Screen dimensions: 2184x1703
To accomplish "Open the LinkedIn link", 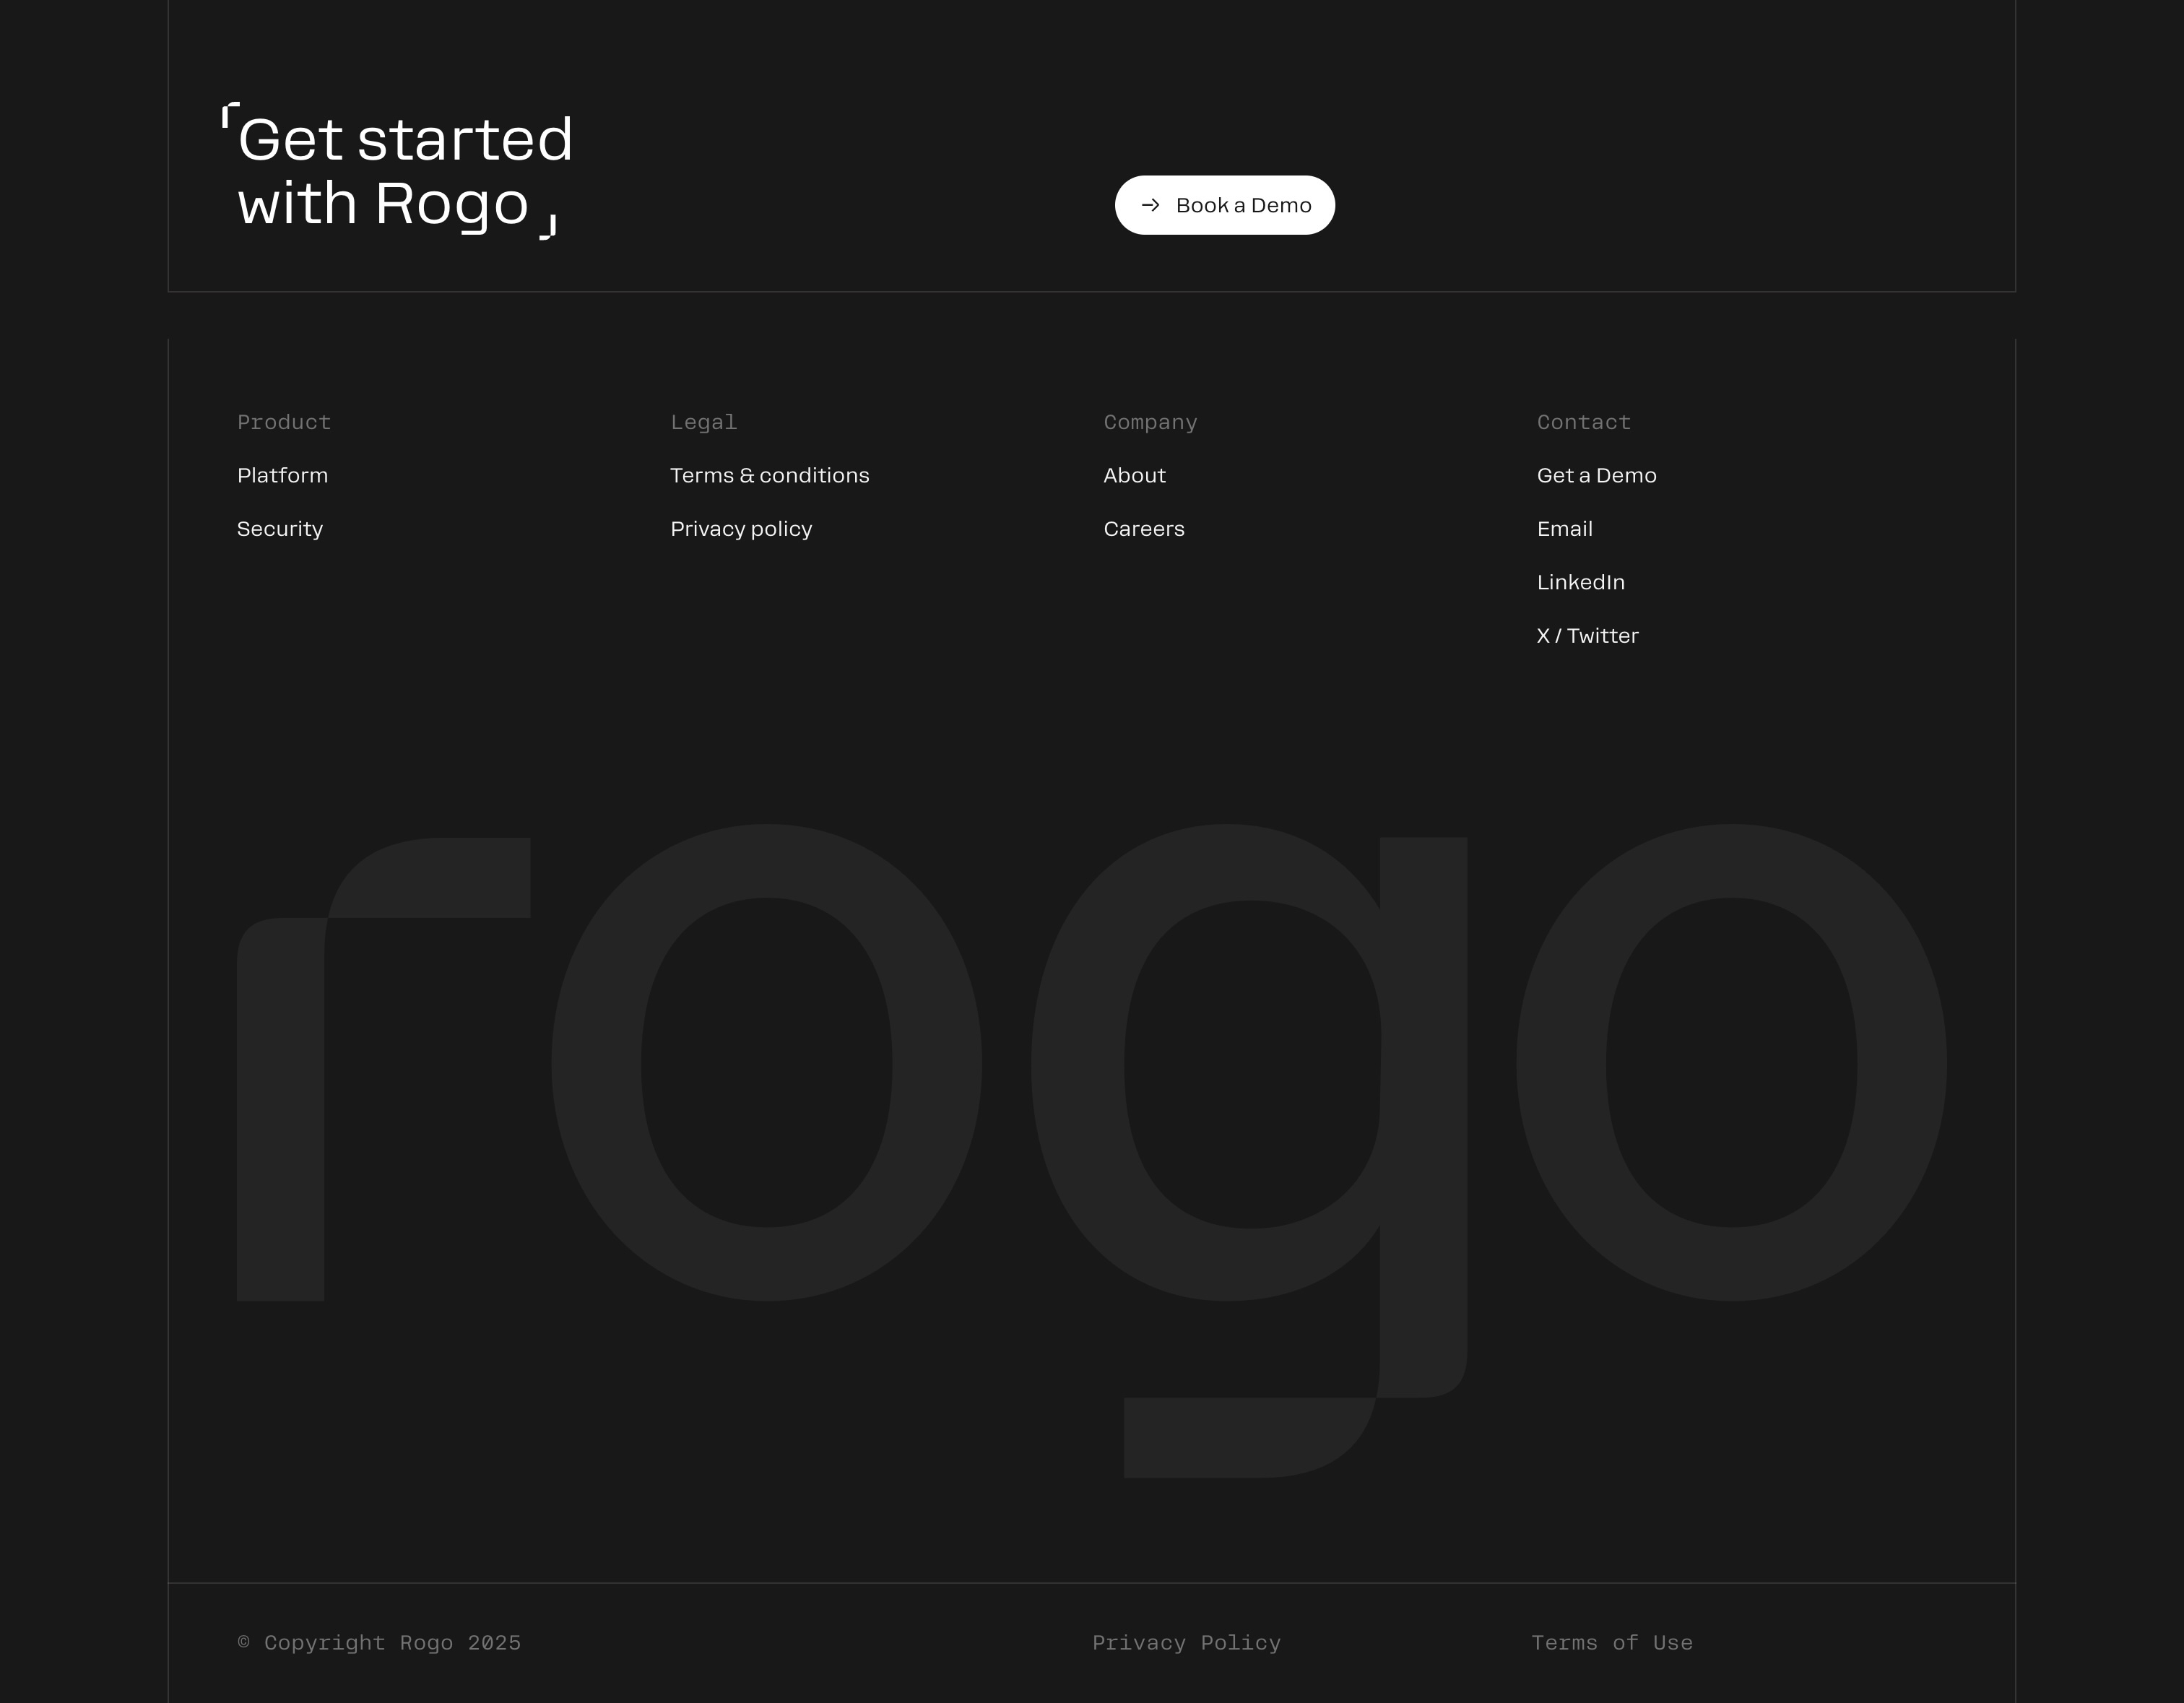I will tap(1581, 582).
